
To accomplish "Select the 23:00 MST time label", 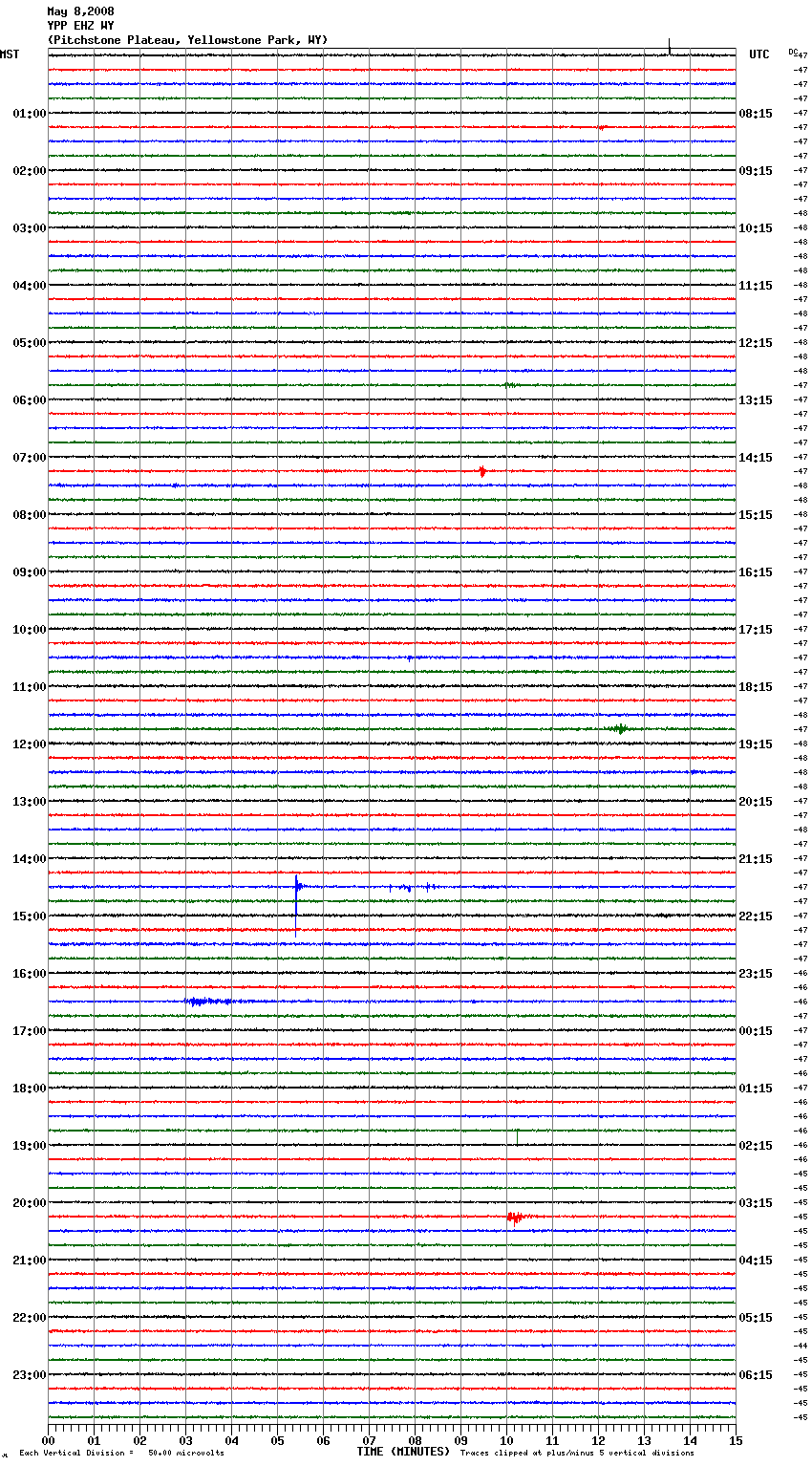I will click(x=30, y=1375).
